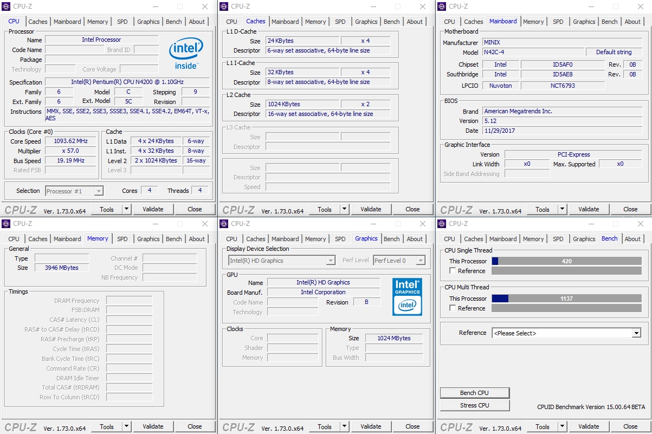The image size is (652, 434).
Task: Open the Tools dropdown arrow in the Caches window
Action: coord(344,209)
